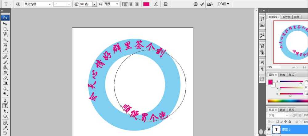Open the font family dropdown 华文行楷
The width and height of the screenshot is (308, 136).
[x=37, y=4]
